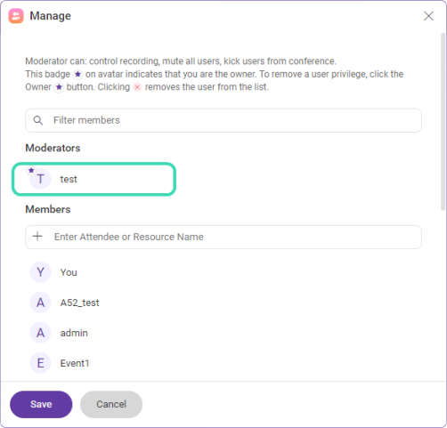Click the A avatar beside A52_test
447x428 pixels.
40,303
